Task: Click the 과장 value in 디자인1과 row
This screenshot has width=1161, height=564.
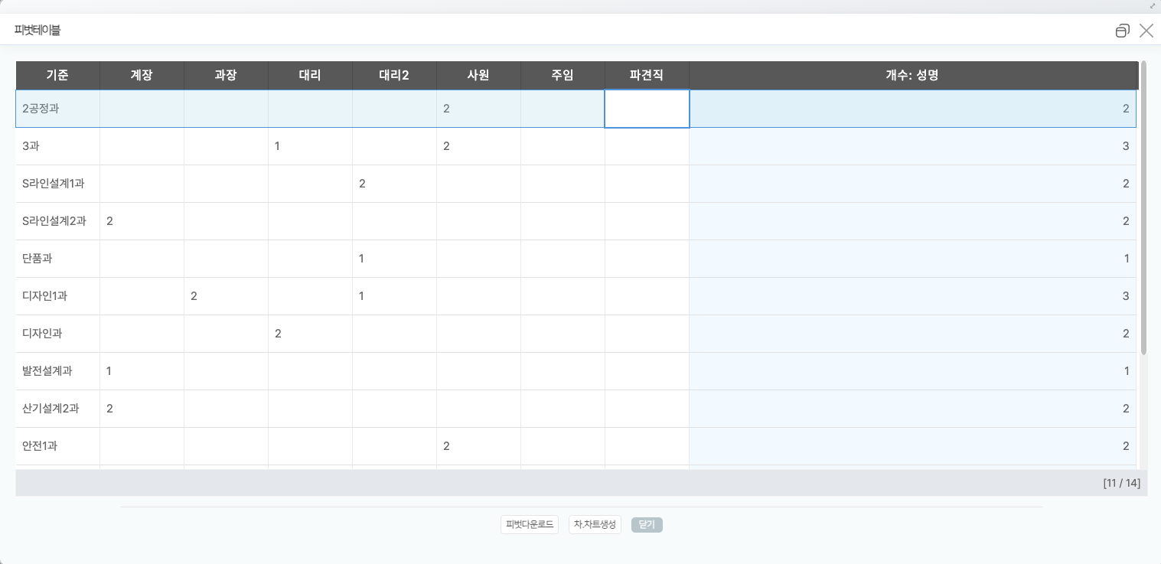Action: tap(227, 296)
